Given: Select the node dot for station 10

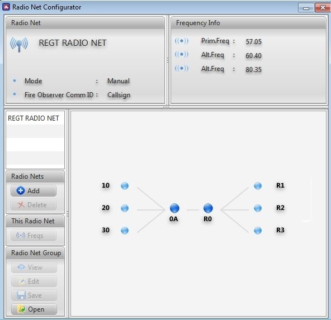Looking at the screenshot, I should [125, 186].
